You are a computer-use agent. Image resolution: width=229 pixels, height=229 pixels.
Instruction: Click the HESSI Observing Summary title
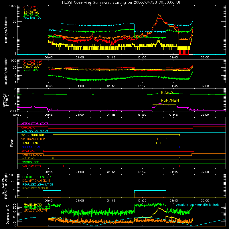(121, 2)
